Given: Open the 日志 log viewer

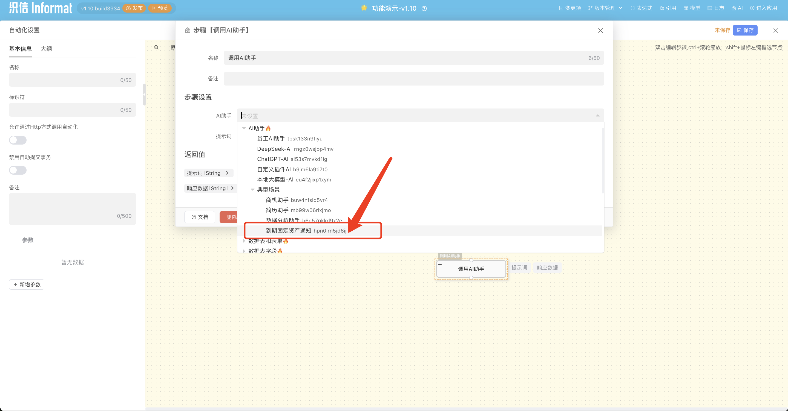Looking at the screenshot, I should pos(715,8).
